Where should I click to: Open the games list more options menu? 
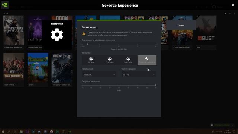234,13
